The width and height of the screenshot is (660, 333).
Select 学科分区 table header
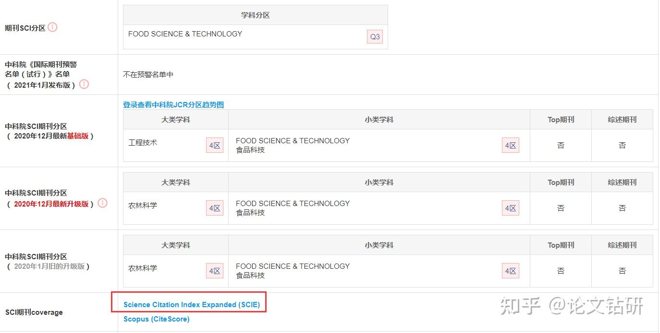(256, 15)
